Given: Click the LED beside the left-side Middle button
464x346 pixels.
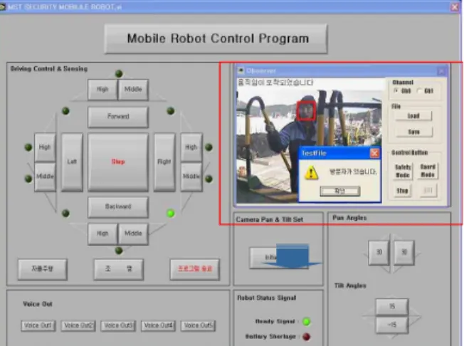Looking at the screenshot, I should 28,179.
